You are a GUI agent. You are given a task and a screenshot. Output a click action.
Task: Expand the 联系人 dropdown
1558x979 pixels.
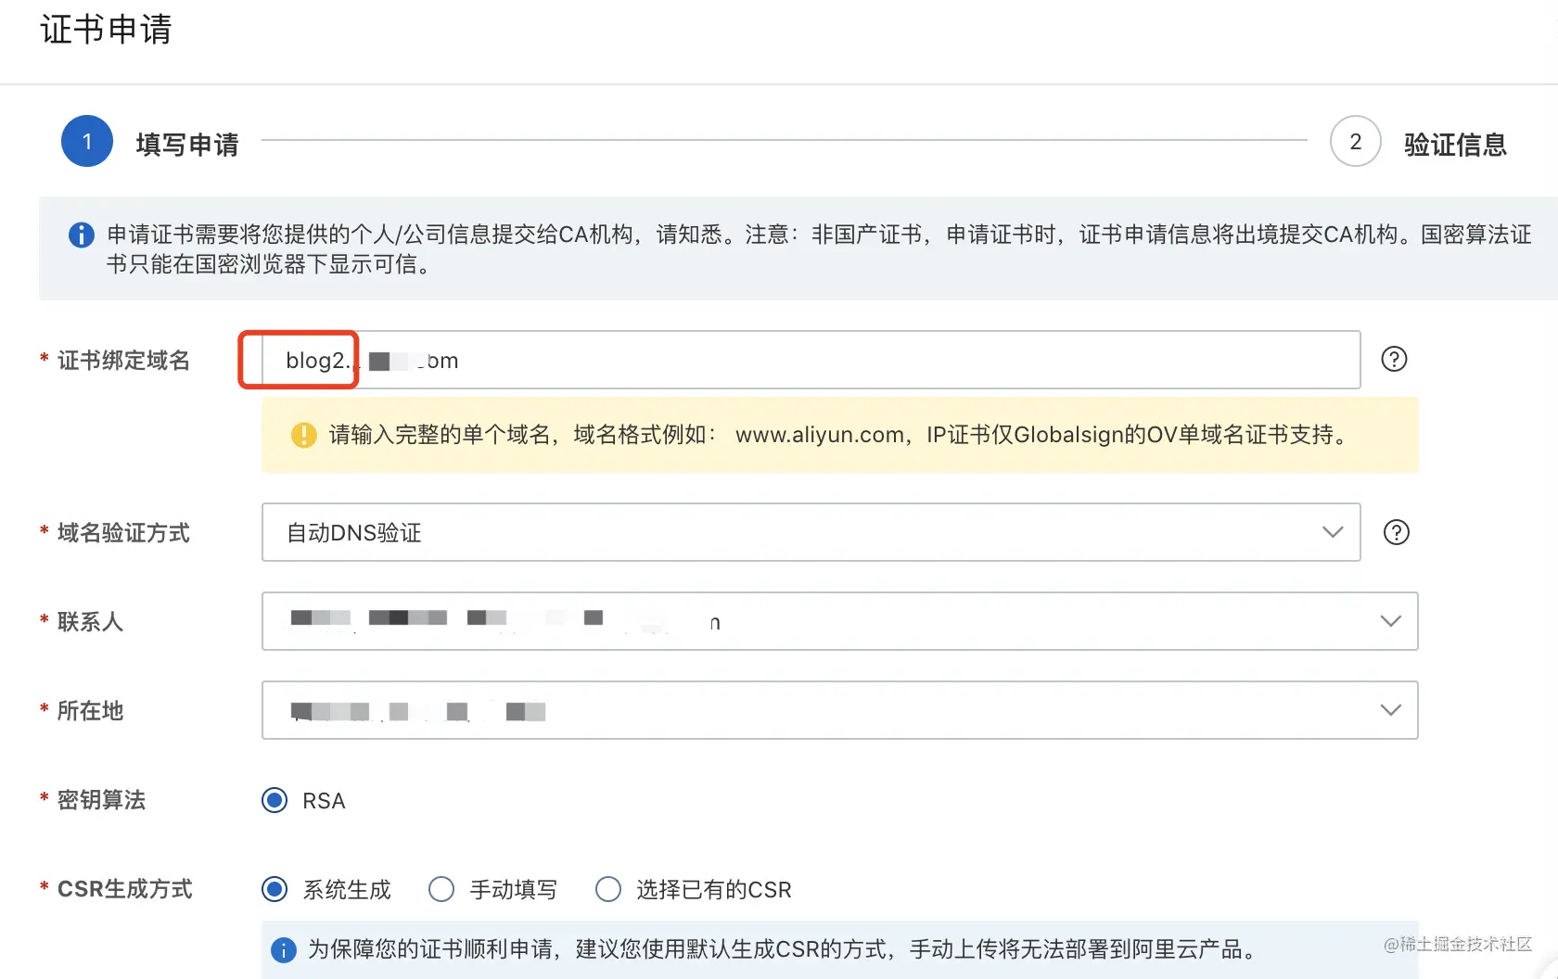(840, 621)
